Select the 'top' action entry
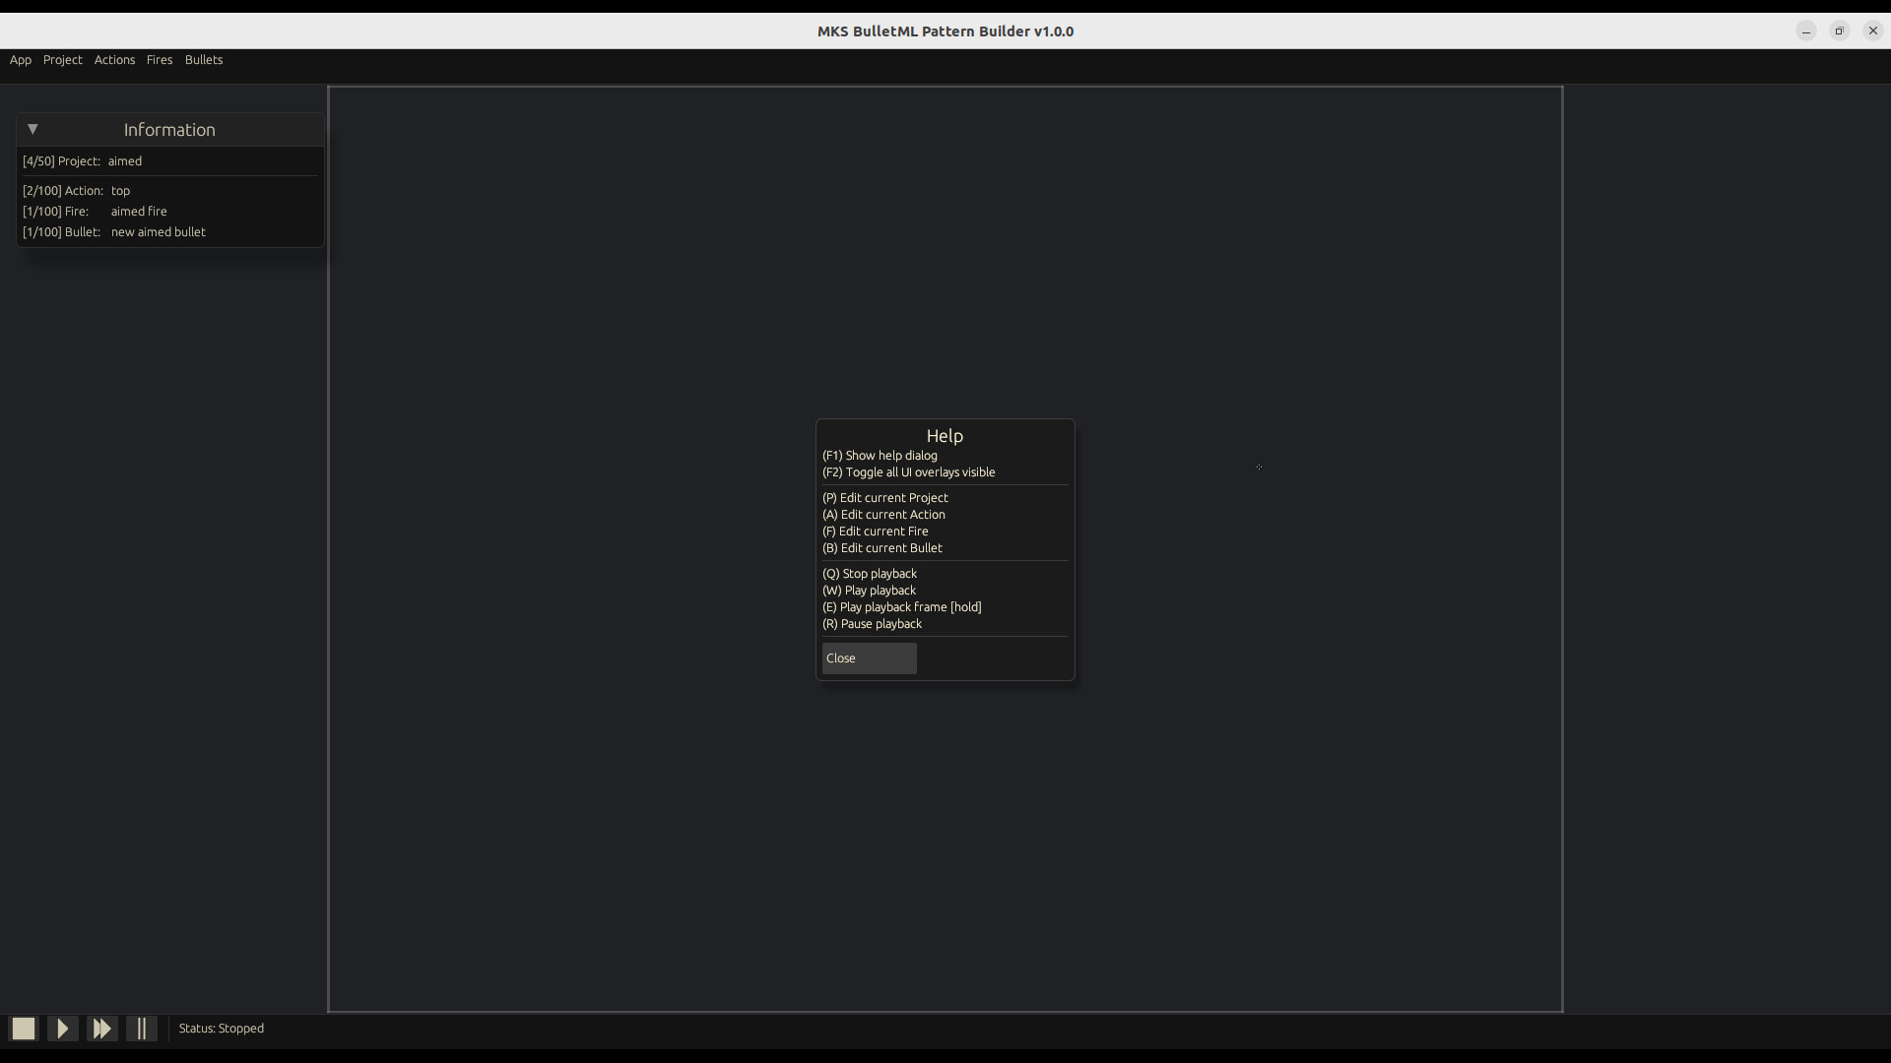The width and height of the screenshot is (1891, 1063). coord(122,191)
